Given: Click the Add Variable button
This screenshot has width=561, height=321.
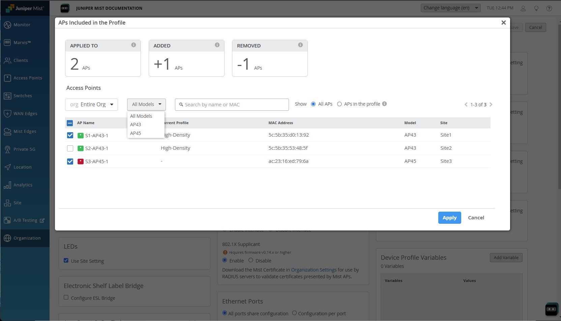Looking at the screenshot, I should point(506,258).
